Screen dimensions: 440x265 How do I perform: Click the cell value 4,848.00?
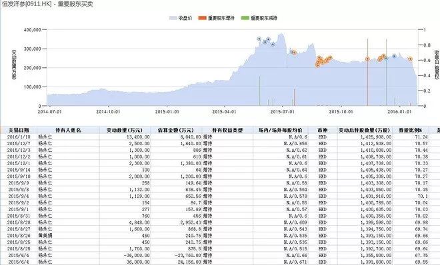point(140,222)
